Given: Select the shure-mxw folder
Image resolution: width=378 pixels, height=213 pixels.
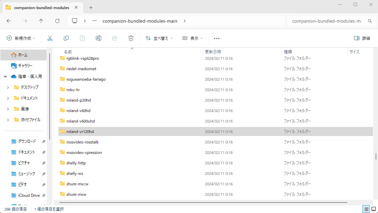Looking at the screenshot, I should pyautogui.click(x=76, y=194).
